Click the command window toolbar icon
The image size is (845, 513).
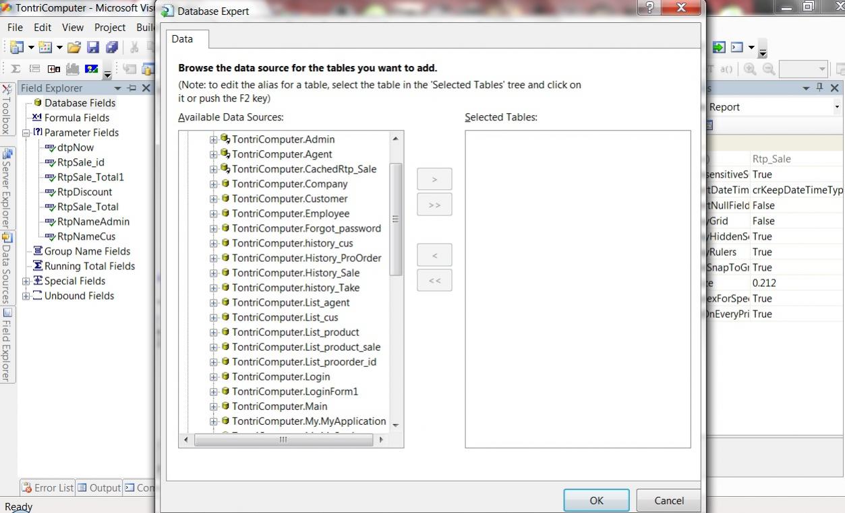point(737,47)
